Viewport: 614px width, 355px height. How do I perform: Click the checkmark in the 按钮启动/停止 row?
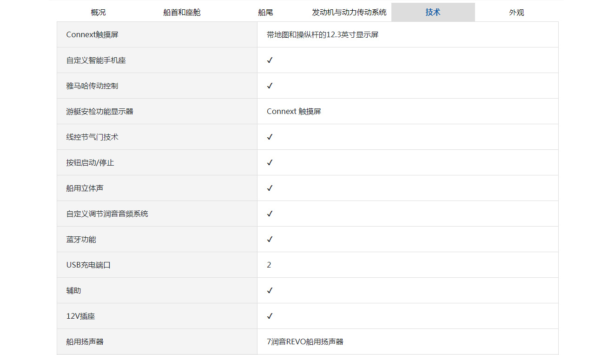pyautogui.click(x=270, y=162)
